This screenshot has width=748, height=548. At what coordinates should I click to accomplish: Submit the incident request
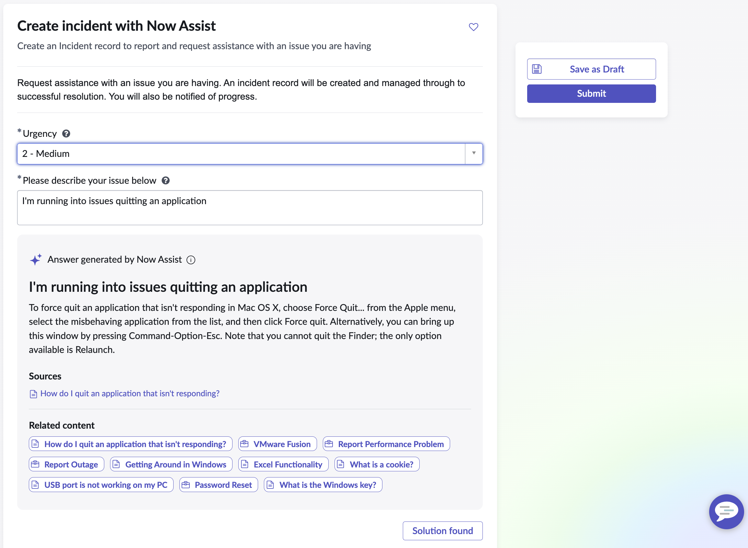[x=591, y=93]
